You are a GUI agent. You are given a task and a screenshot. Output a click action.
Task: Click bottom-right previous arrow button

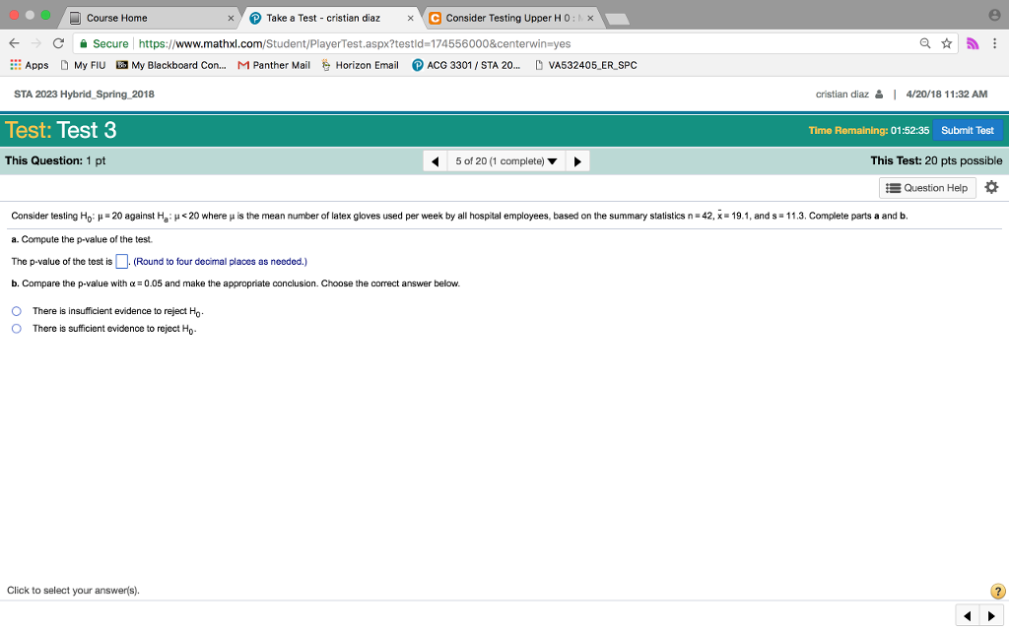968,616
